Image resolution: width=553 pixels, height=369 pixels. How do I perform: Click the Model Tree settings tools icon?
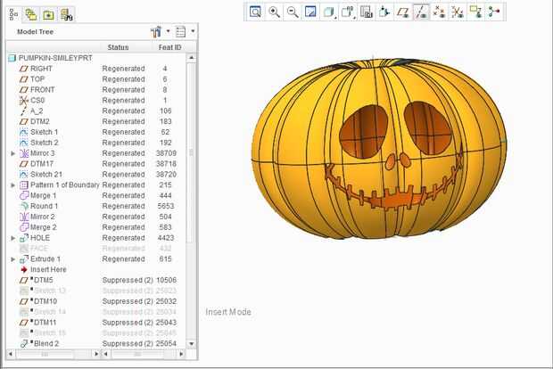[x=155, y=32]
